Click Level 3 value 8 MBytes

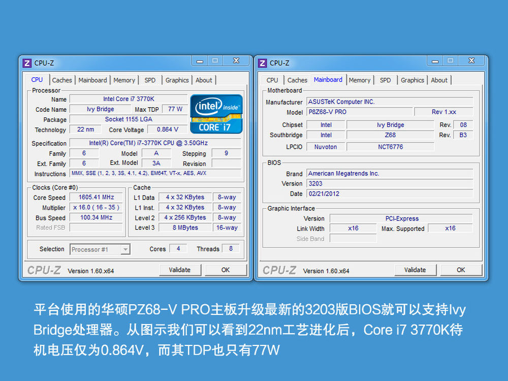(185, 228)
